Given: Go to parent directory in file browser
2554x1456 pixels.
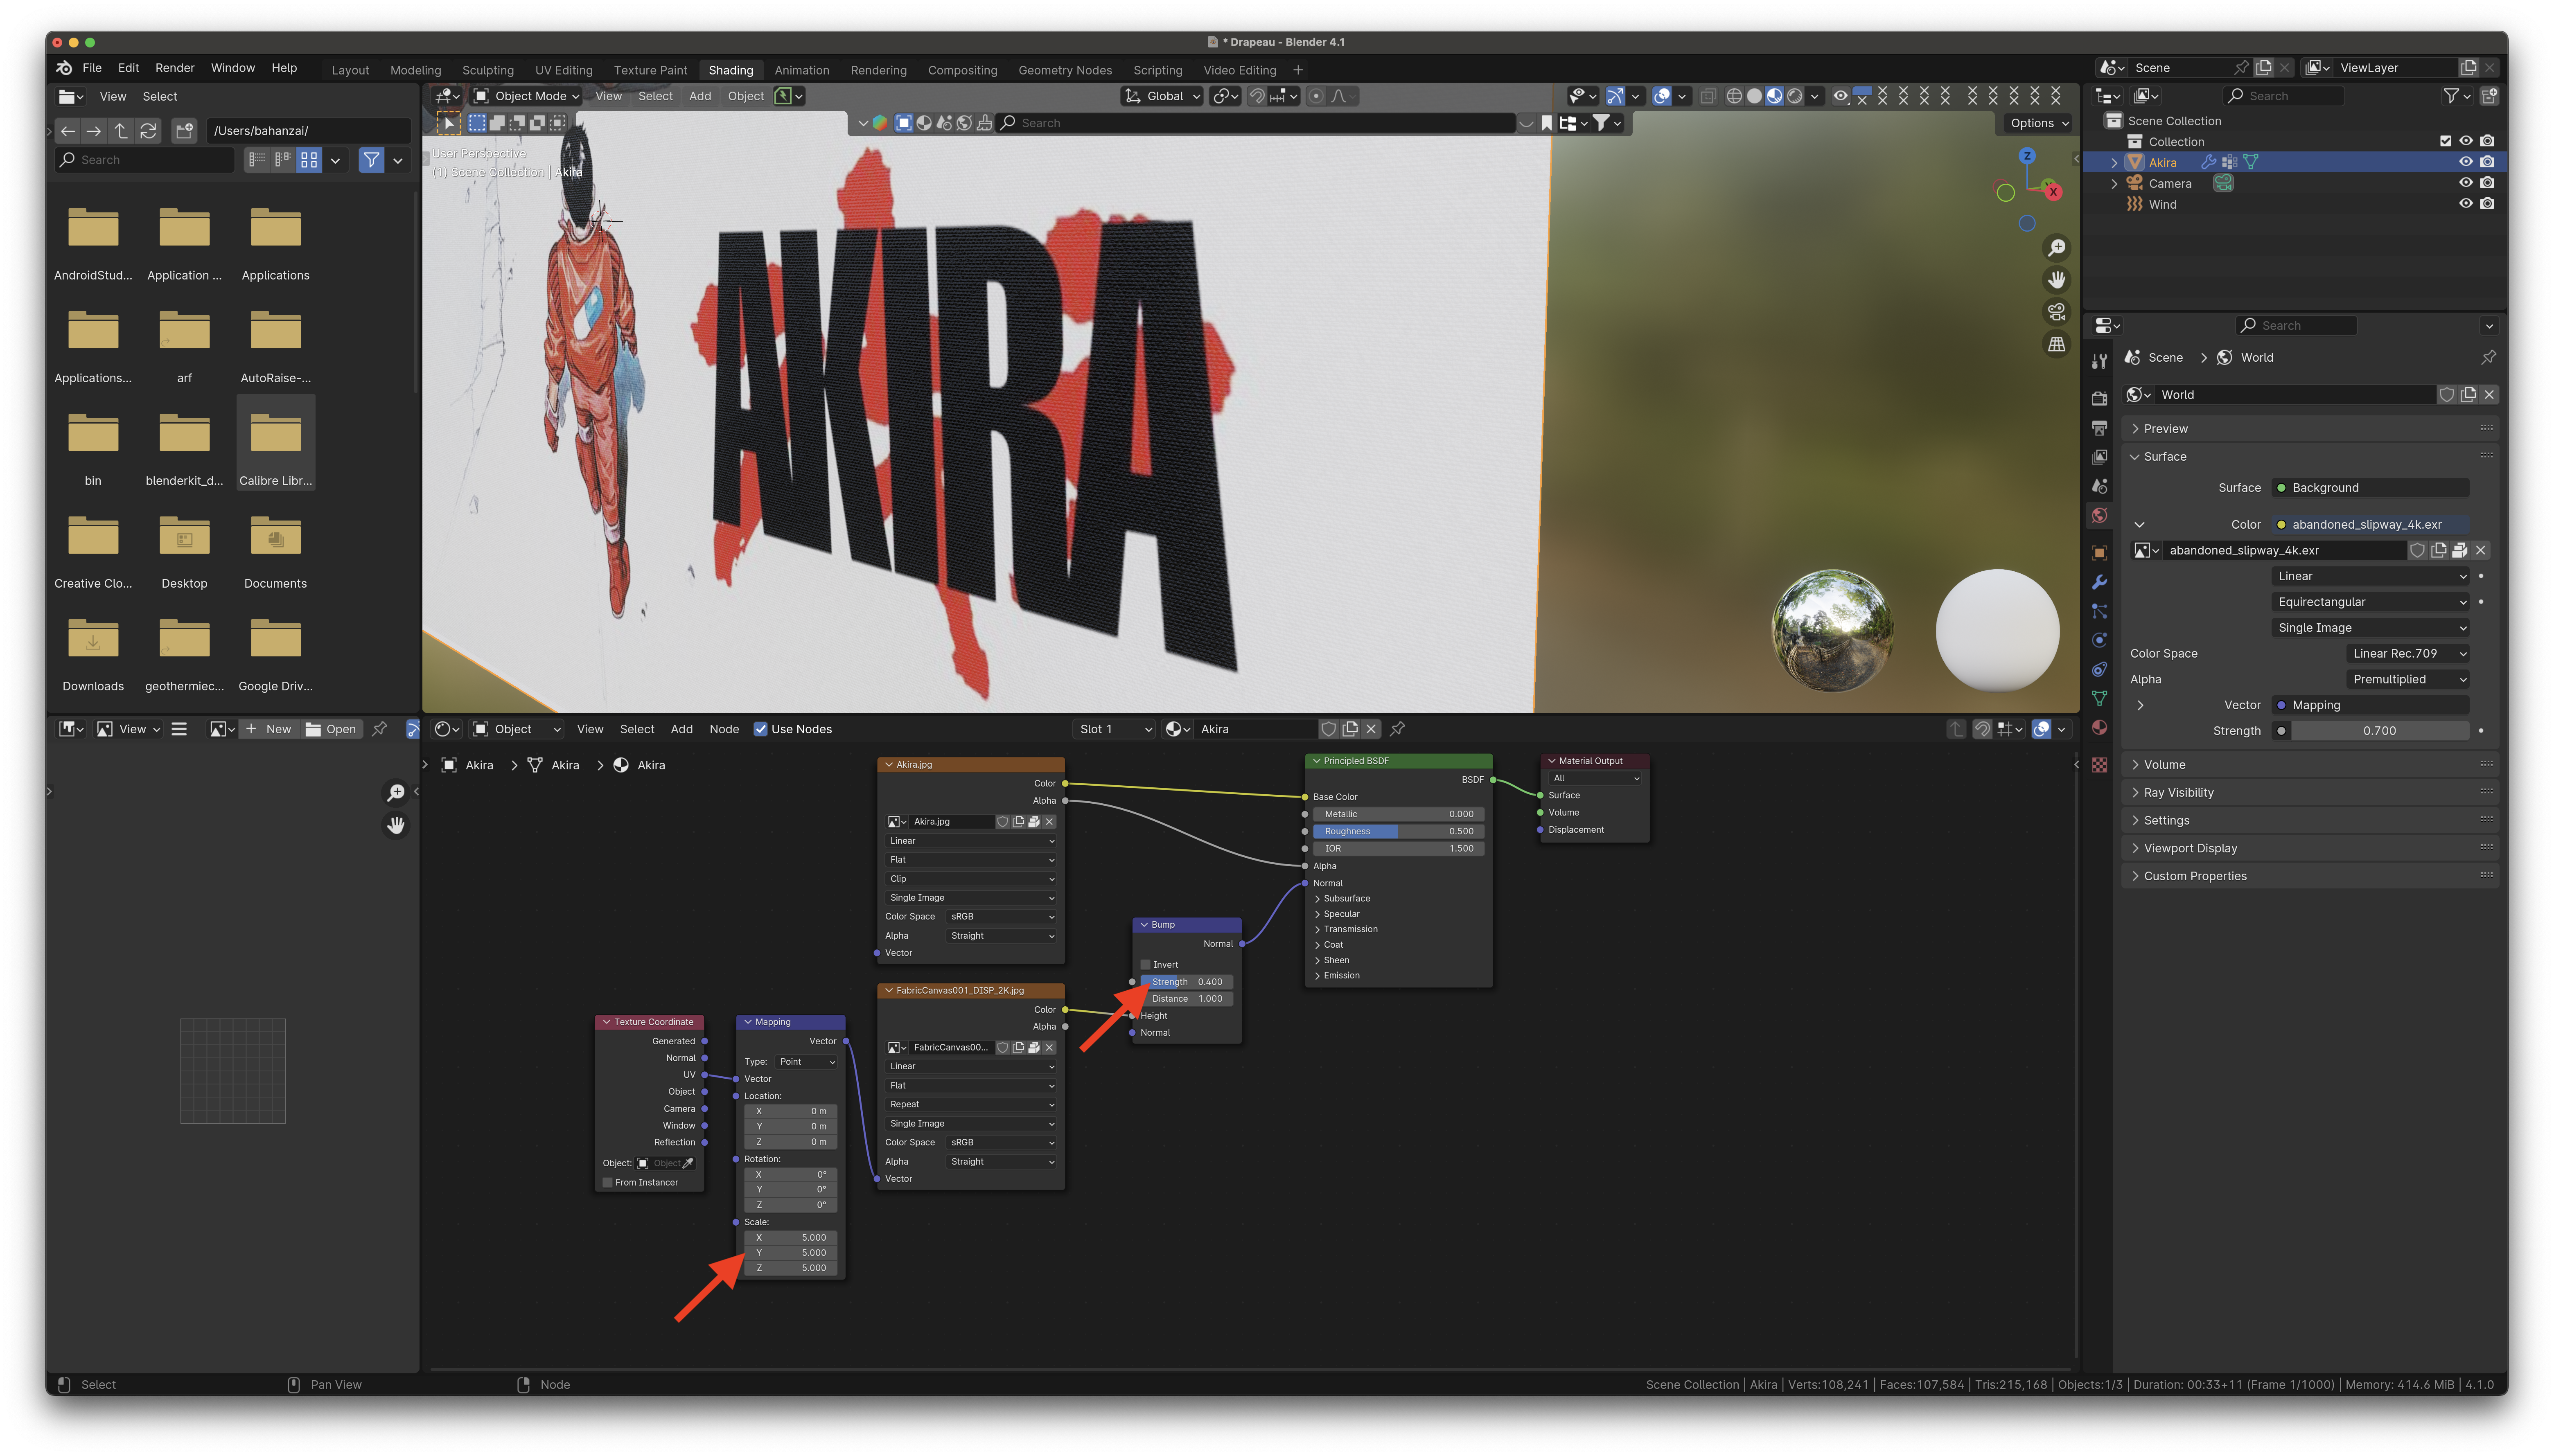Looking at the screenshot, I should (x=121, y=131).
